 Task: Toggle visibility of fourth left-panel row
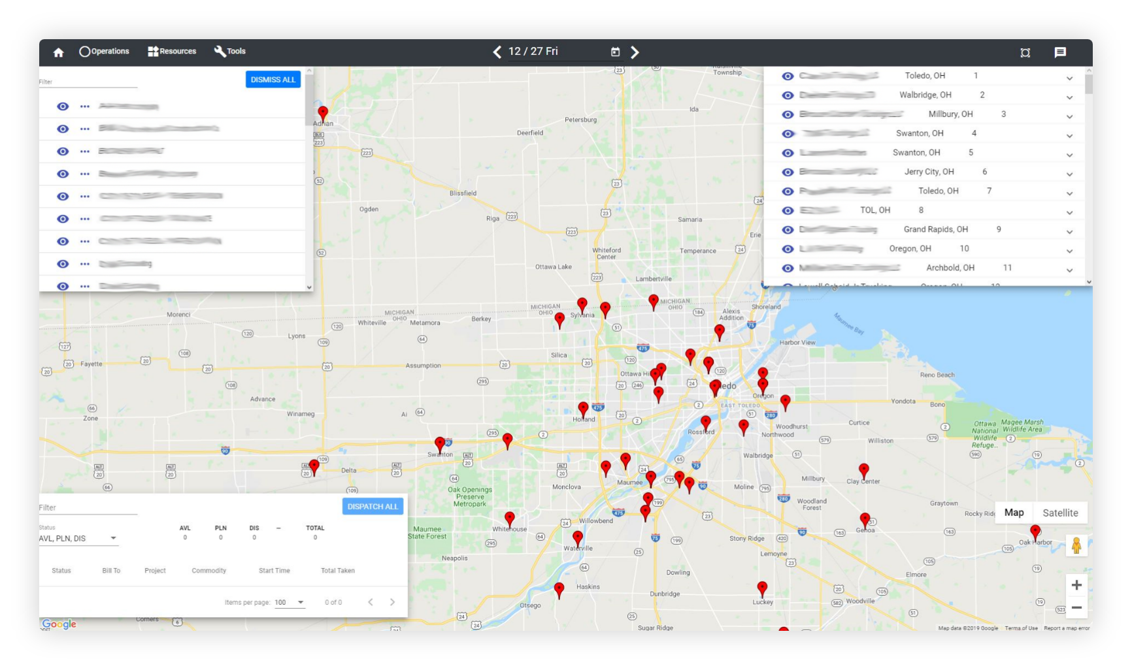pyautogui.click(x=63, y=174)
